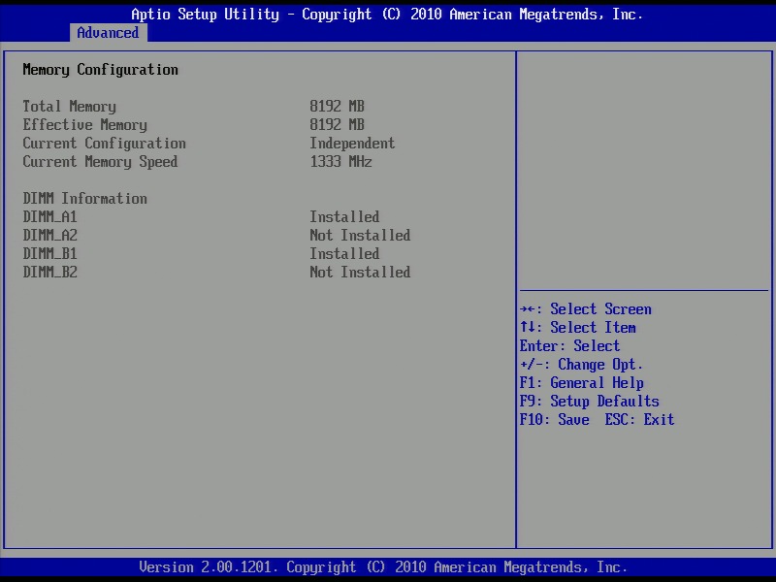Click the Memory Configuration heading

[x=100, y=70]
